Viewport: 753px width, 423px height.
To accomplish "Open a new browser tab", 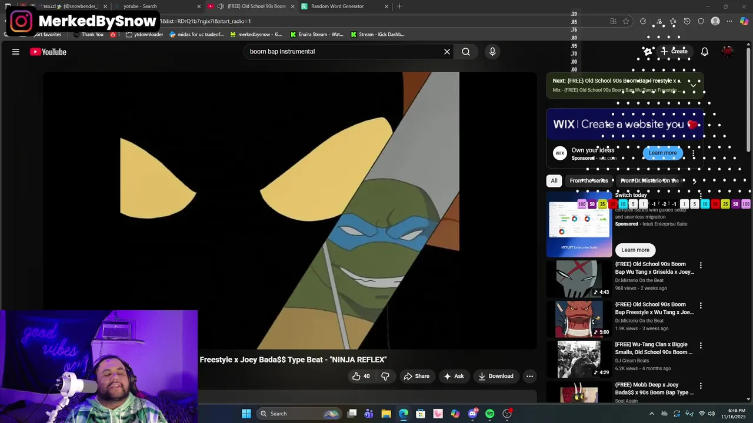I will coord(399,6).
